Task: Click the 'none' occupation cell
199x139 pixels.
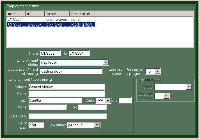Action: [76, 20]
